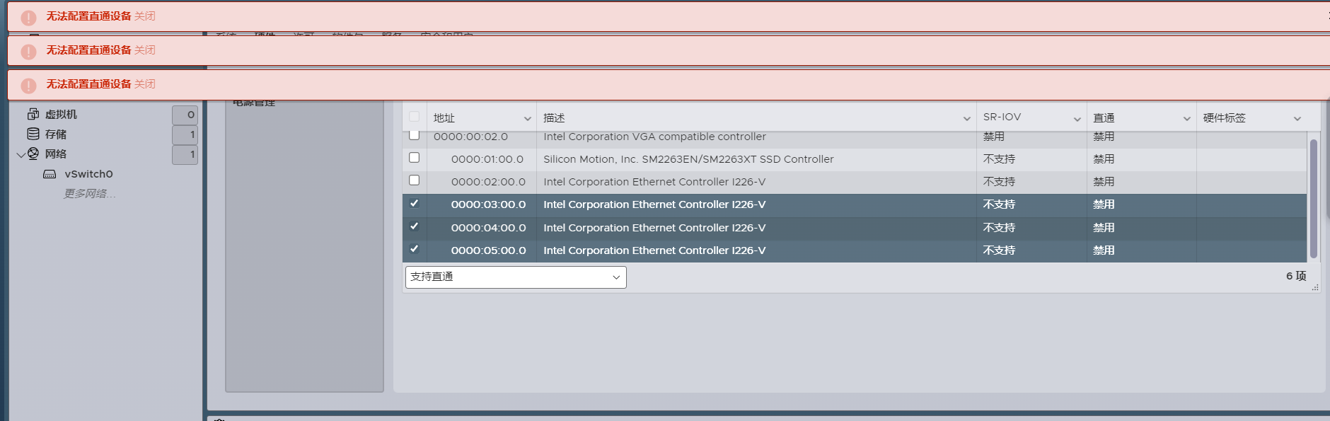Click the third error alert warning icon

click(28, 86)
